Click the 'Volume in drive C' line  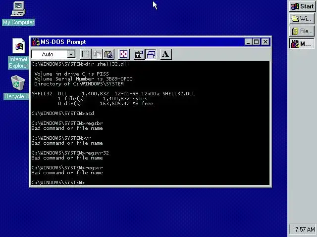pyautogui.click(x=71, y=74)
